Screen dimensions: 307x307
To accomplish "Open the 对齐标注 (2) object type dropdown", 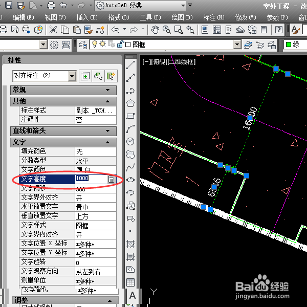I will pos(72,76).
